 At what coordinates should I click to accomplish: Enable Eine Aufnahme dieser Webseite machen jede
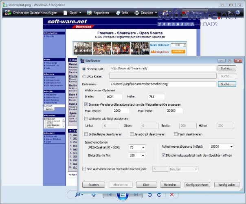point(84,169)
